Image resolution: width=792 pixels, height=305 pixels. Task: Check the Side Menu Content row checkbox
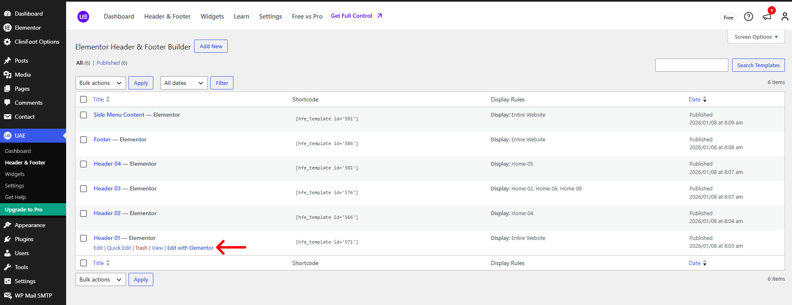pos(83,115)
